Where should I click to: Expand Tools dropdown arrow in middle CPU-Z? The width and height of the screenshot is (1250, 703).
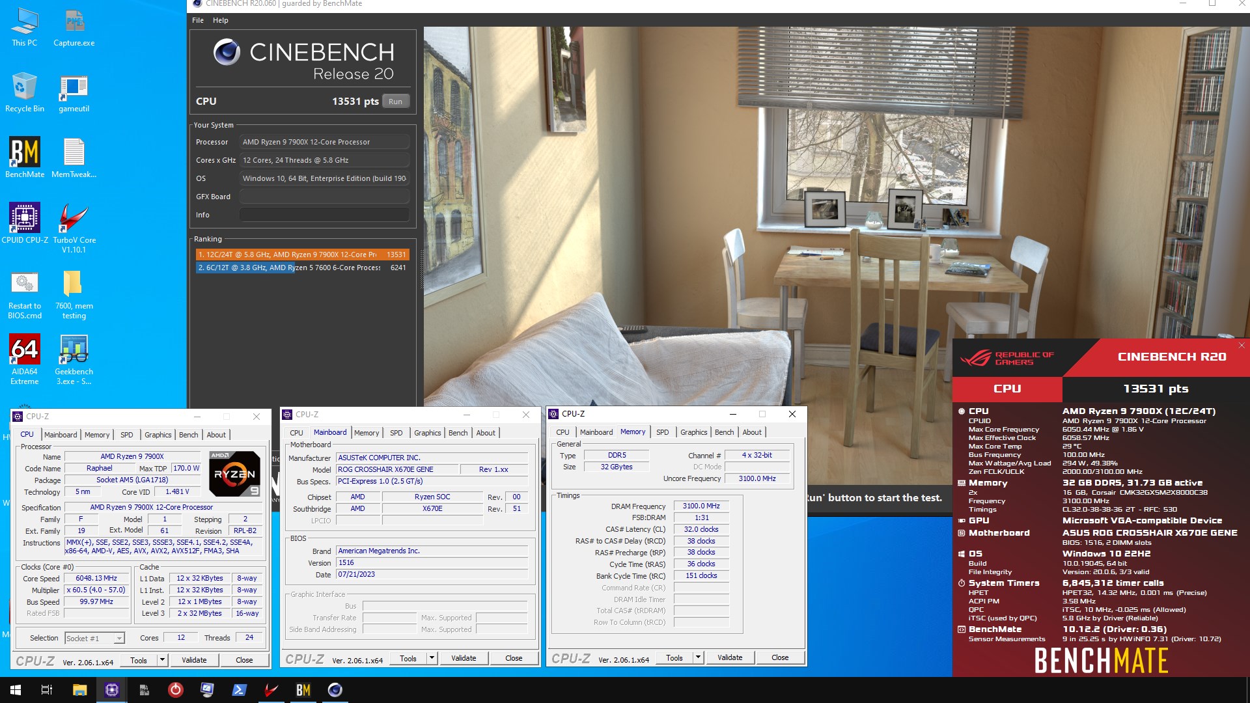[432, 658]
